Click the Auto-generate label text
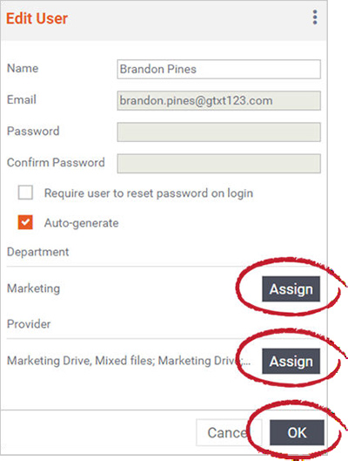 (81, 223)
